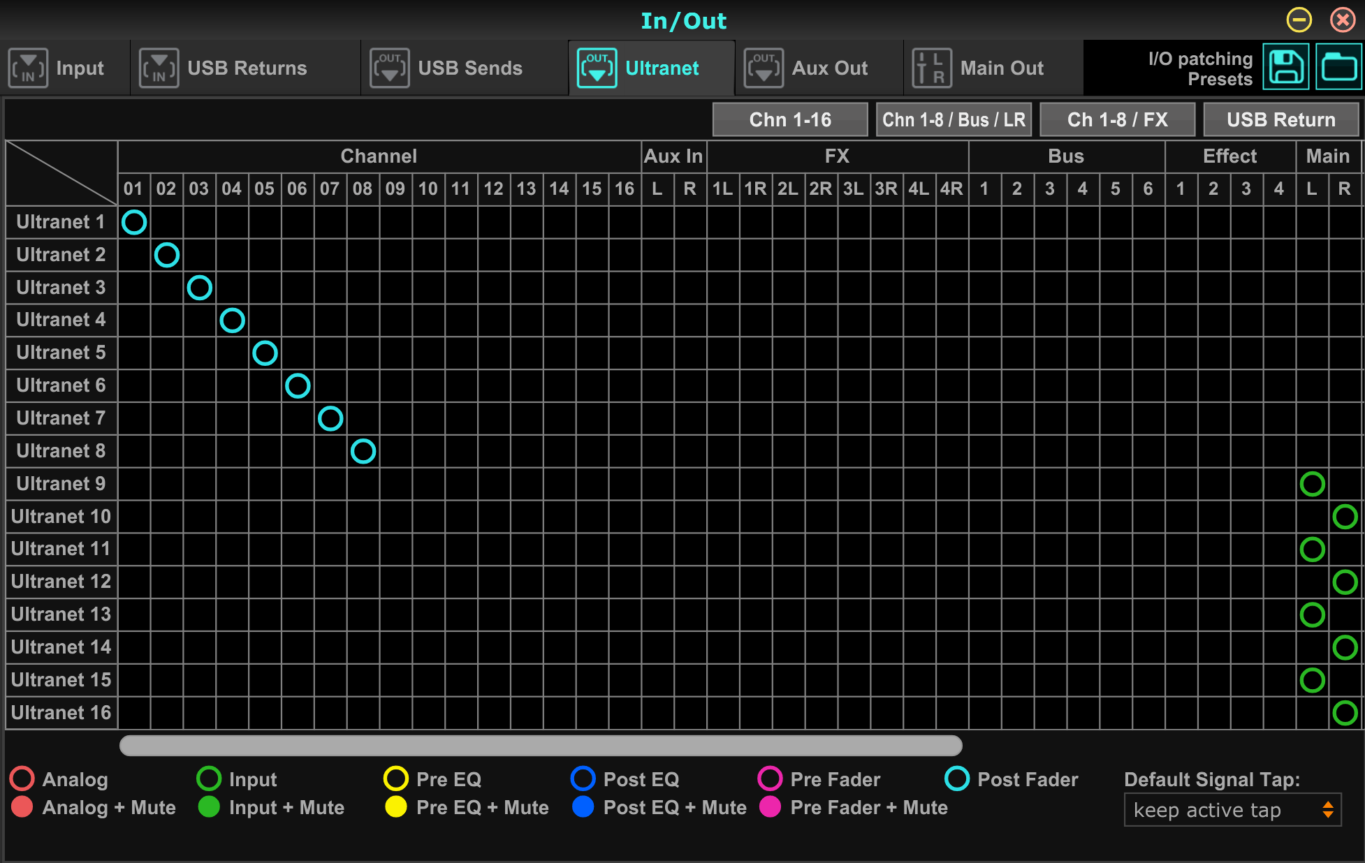Click the filled green Input + Mute circle
This screenshot has width=1365, height=863.
pyautogui.click(x=209, y=806)
